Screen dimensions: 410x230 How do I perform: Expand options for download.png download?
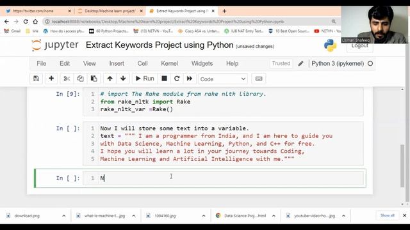coord(64,216)
